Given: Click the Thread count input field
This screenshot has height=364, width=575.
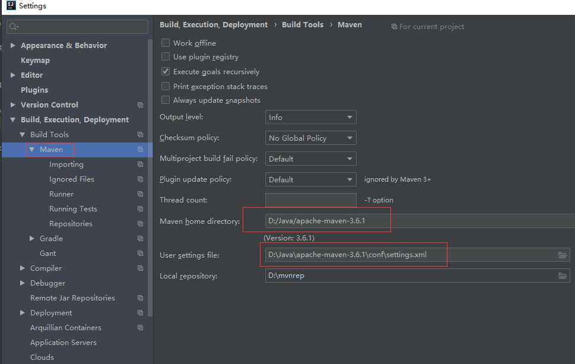Looking at the screenshot, I should pyautogui.click(x=310, y=200).
